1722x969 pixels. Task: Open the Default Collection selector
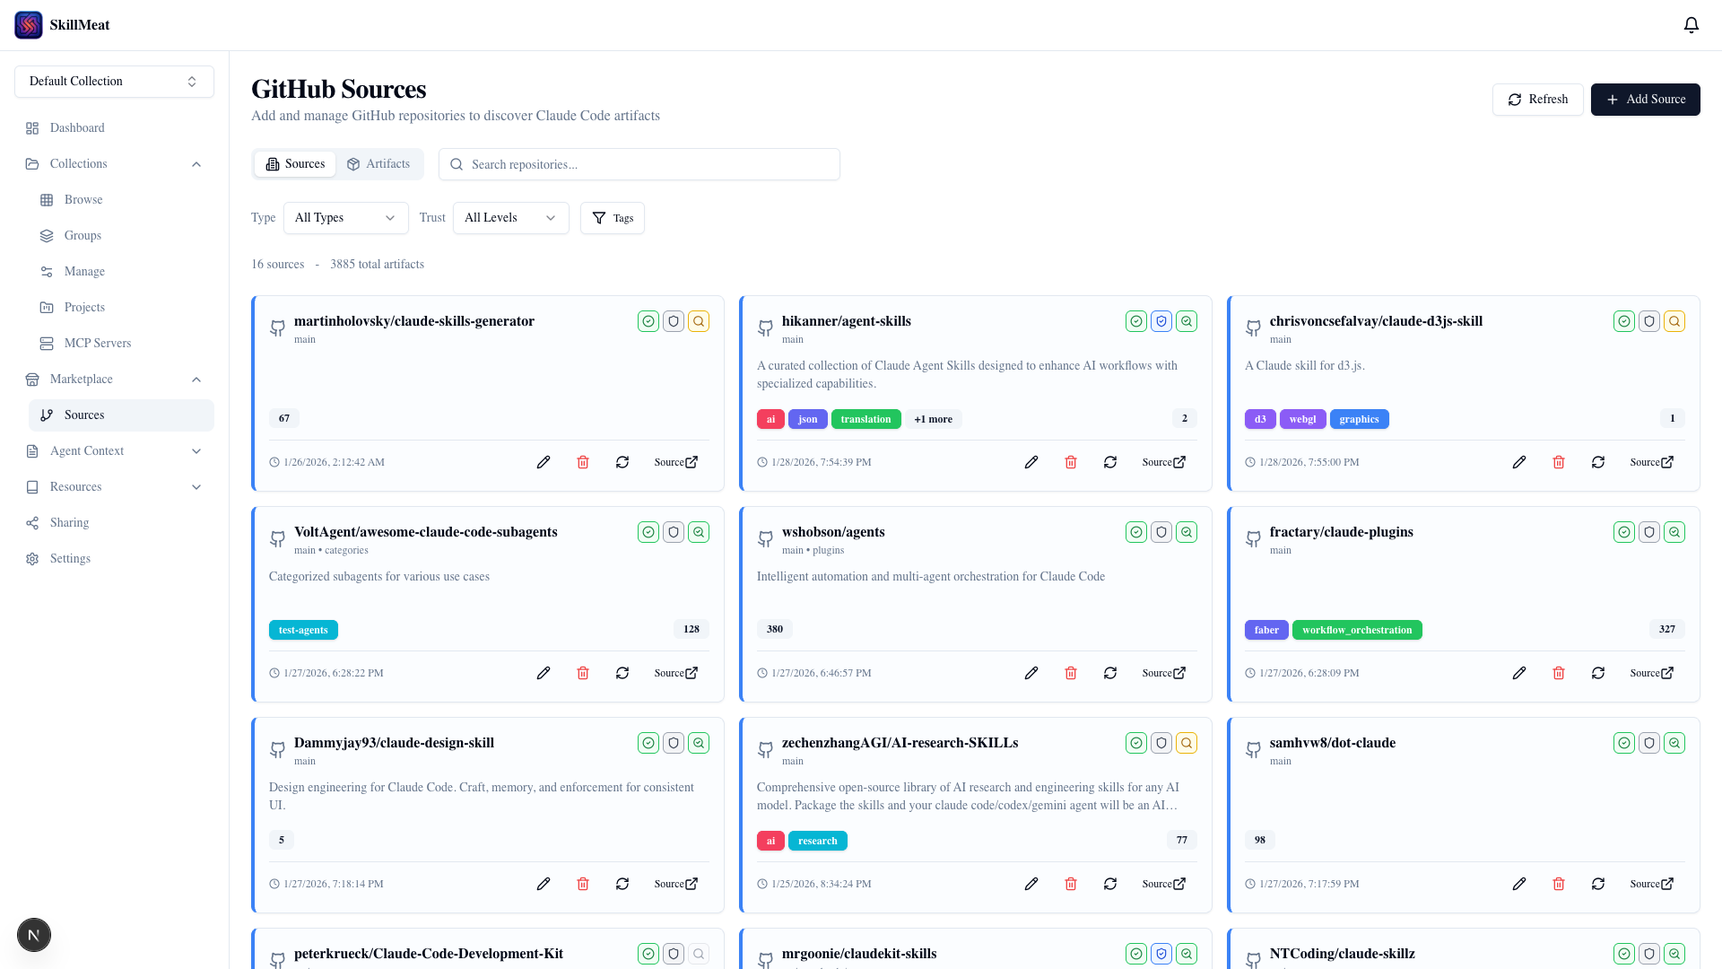(114, 82)
